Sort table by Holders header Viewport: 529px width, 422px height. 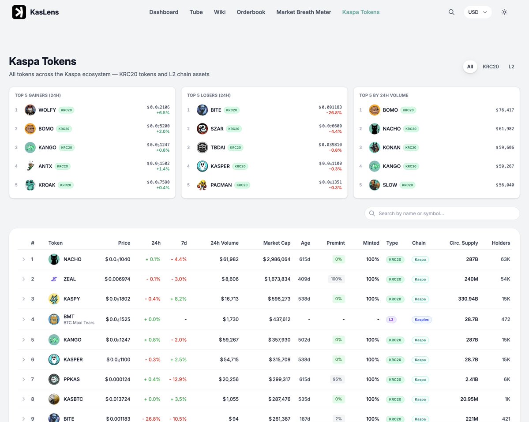pos(501,243)
